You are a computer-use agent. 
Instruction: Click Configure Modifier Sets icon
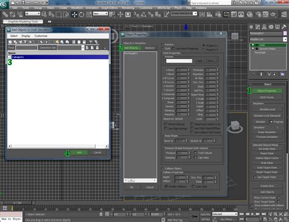coord(282,74)
